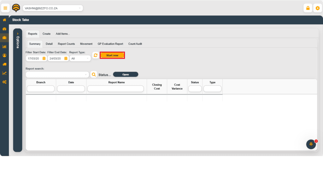Open the gears settings sidebar icon
The image size is (323, 175).
(x=4, y=82)
